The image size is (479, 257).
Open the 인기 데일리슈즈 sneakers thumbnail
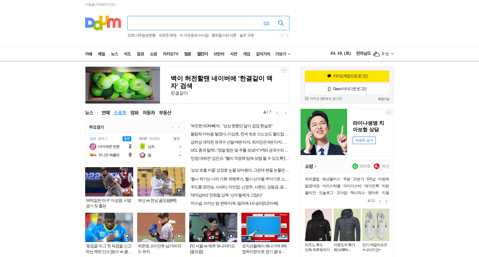point(376,225)
